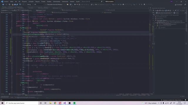Click the CC account badge
Screen dimensions: 188x105
[172, 1]
